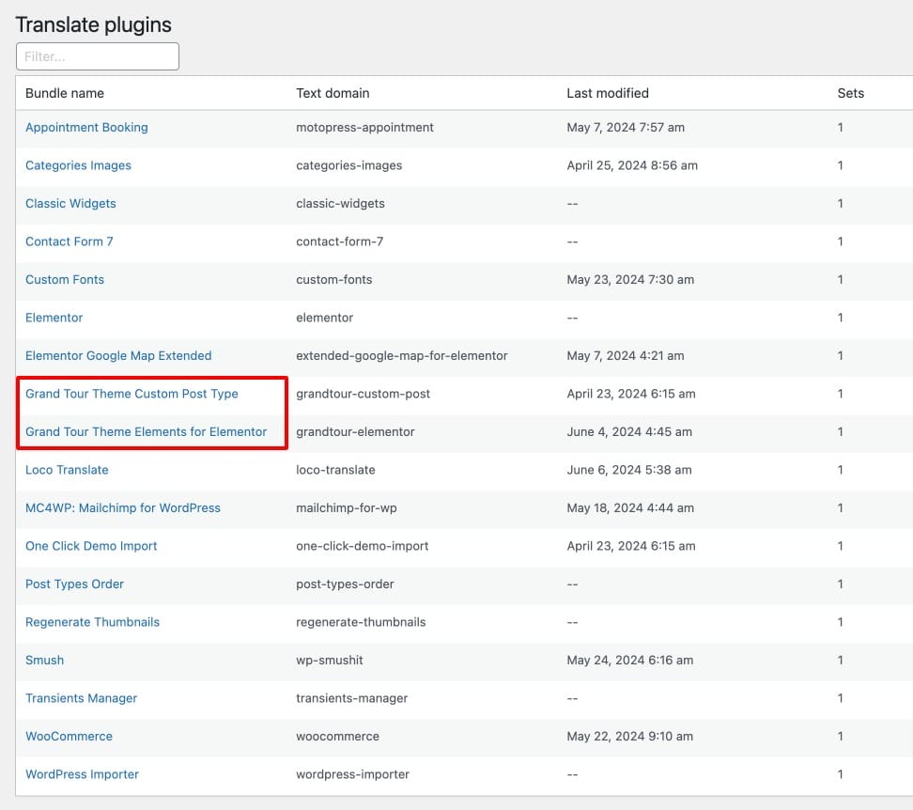The width and height of the screenshot is (913, 810).
Task: Open the One Click Demo Import bundle
Action: [91, 546]
